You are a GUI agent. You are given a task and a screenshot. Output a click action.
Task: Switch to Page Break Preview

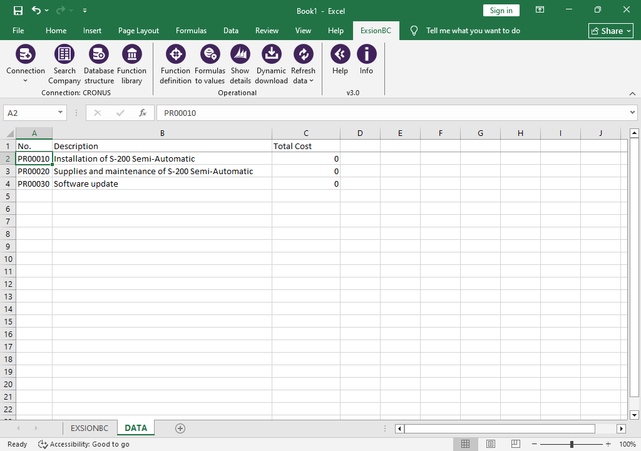pos(516,444)
